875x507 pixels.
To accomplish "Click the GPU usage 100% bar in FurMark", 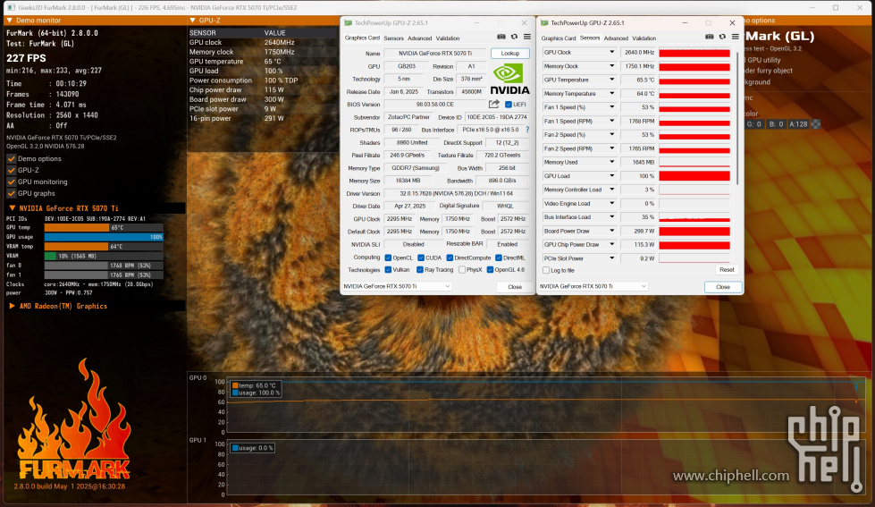I will tap(104, 237).
